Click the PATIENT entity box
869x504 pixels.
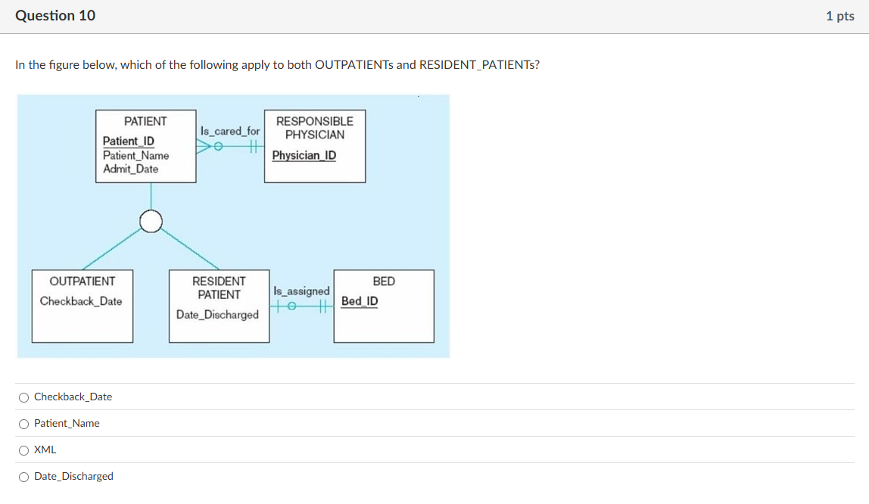click(x=145, y=145)
